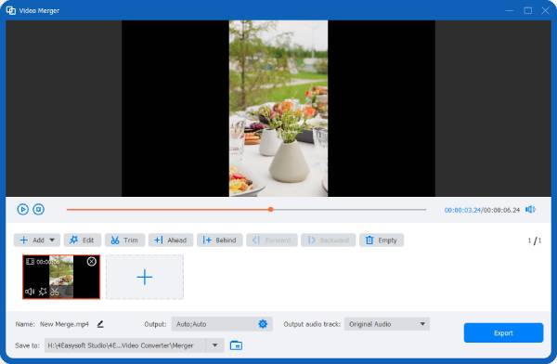Insert a clip Behind
The image size is (557, 364).
(x=220, y=240)
